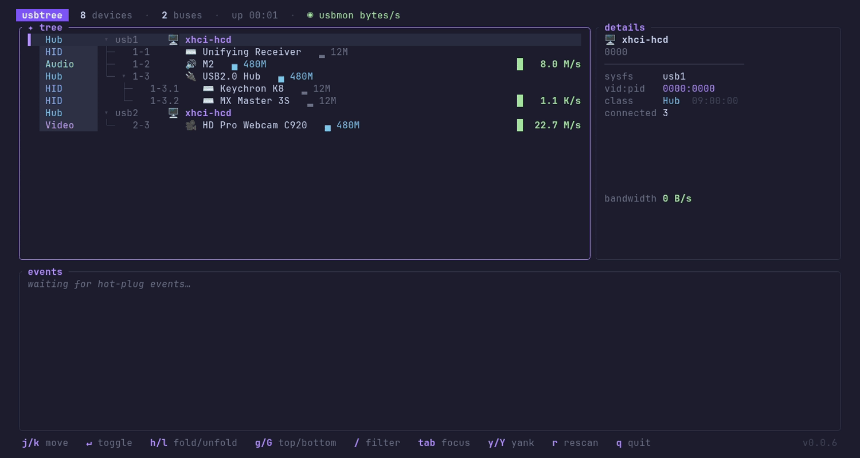
Task: Select the xhci-hcd row under usb2
Action: point(304,113)
